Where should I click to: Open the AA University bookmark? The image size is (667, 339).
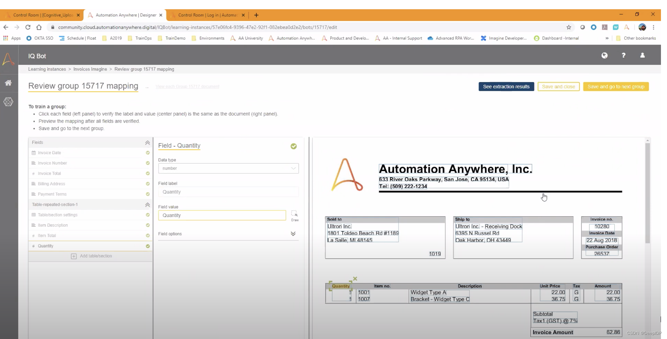coord(247,38)
